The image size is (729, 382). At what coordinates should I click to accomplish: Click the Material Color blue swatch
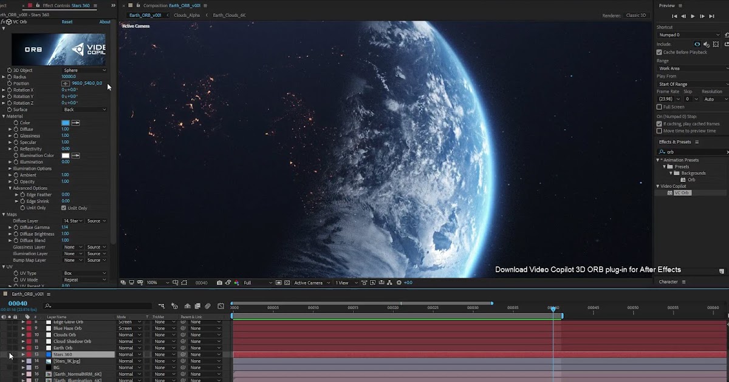(66, 122)
